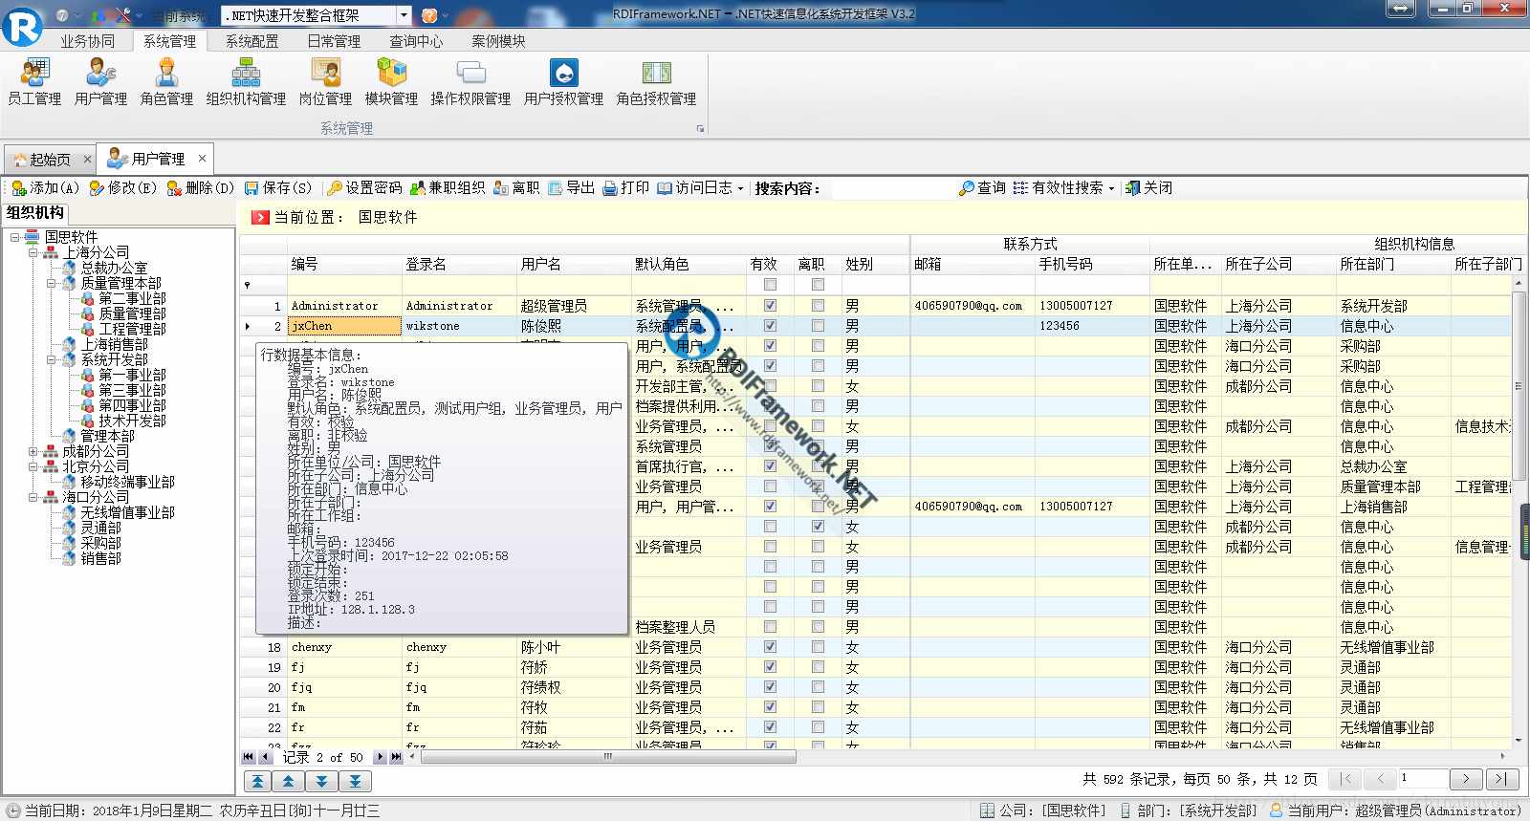The height and width of the screenshot is (821, 1530).
Task: Click the 打印 print toolbar icon
Action: pyautogui.click(x=626, y=188)
